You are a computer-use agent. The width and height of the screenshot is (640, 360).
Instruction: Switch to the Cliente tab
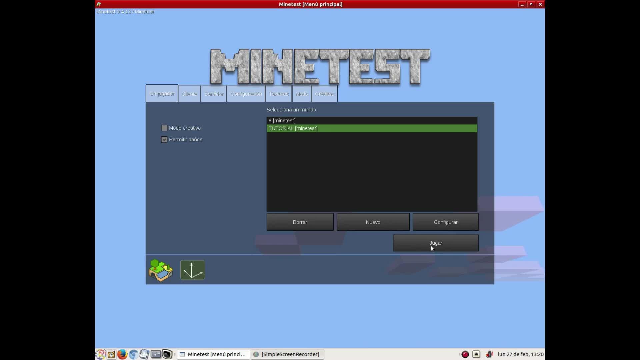[x=189, y=94]
